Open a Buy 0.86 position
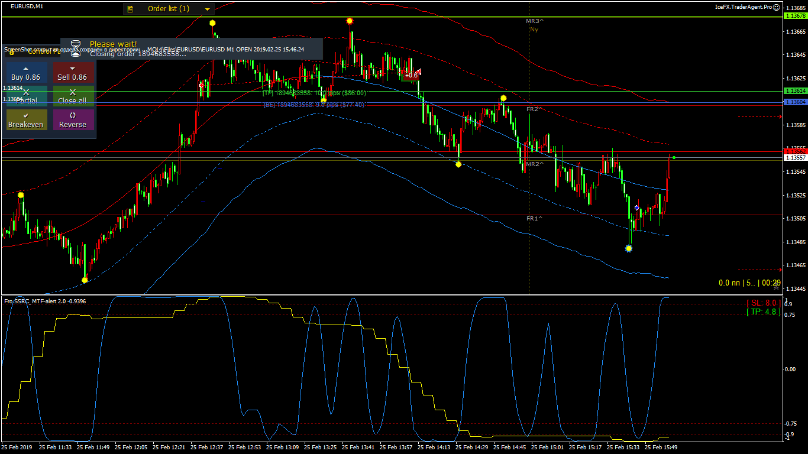Image resolution: width=808 pixels, height=454 pixels. (25, 73)
